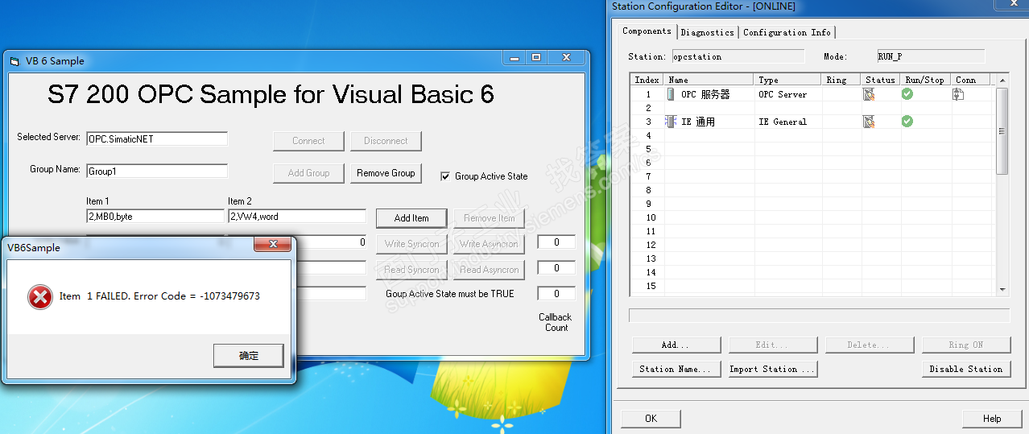The image size is (1029, 434).
Task: Click the Write Asyncron button
Action: tap(489, 244)
